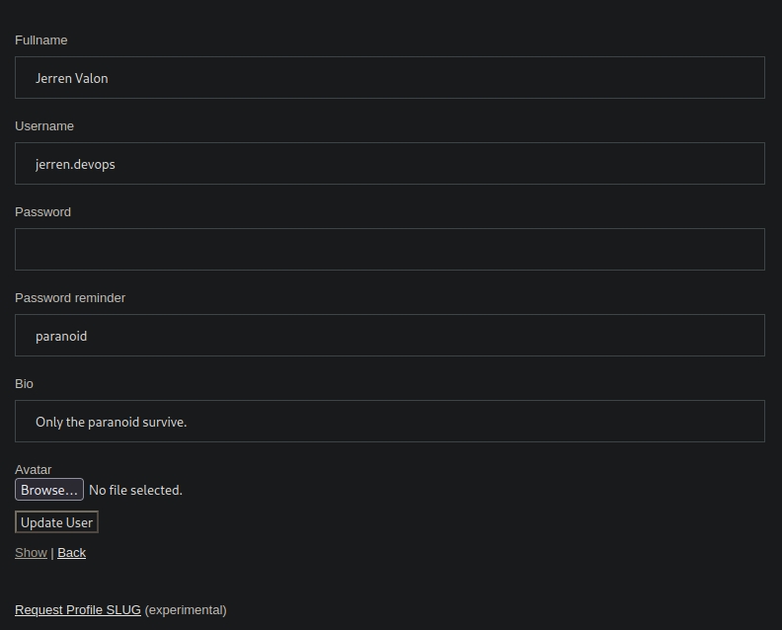Click the Fullname input field

389,78
